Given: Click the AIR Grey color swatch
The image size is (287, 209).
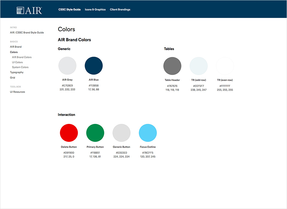Looking at the screenshot, I should tap(67, 66).
